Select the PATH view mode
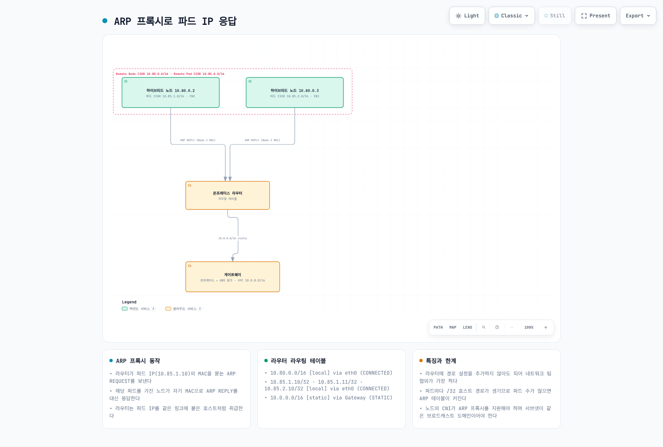Screen dimensions: 663x447 [x=438, y=327]
